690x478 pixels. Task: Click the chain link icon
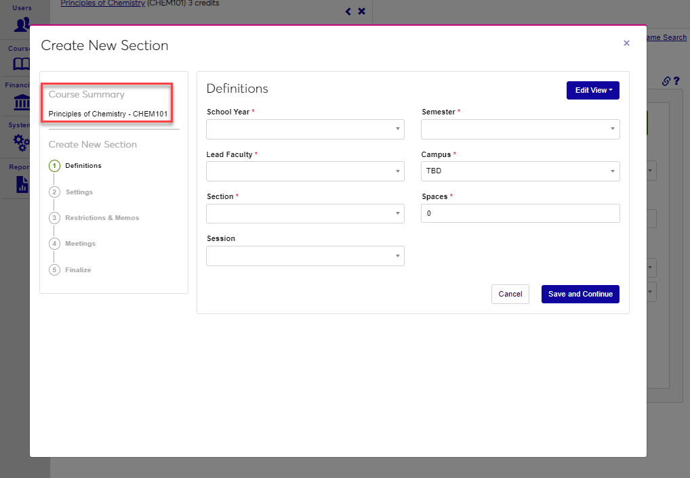[666, 81]
